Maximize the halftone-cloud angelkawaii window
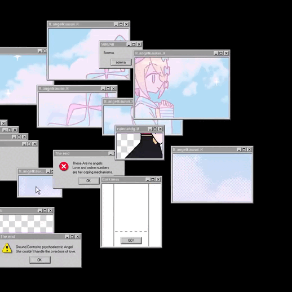This screenshot has width=292, height=292. 244,149
